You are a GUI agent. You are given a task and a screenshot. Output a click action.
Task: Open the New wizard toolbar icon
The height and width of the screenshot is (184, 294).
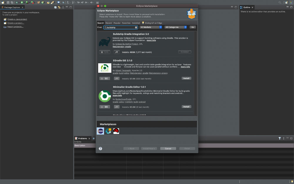[x=3, y=2]
